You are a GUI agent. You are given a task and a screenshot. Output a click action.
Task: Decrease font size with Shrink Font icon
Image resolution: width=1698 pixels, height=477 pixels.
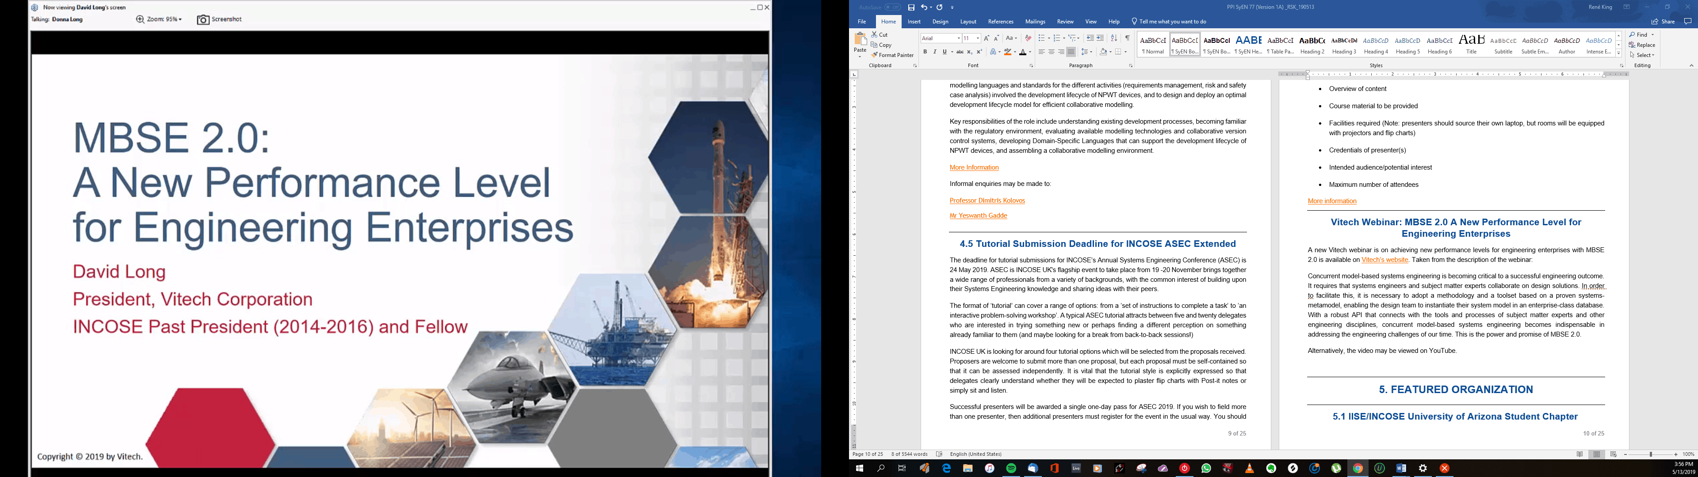996,38
